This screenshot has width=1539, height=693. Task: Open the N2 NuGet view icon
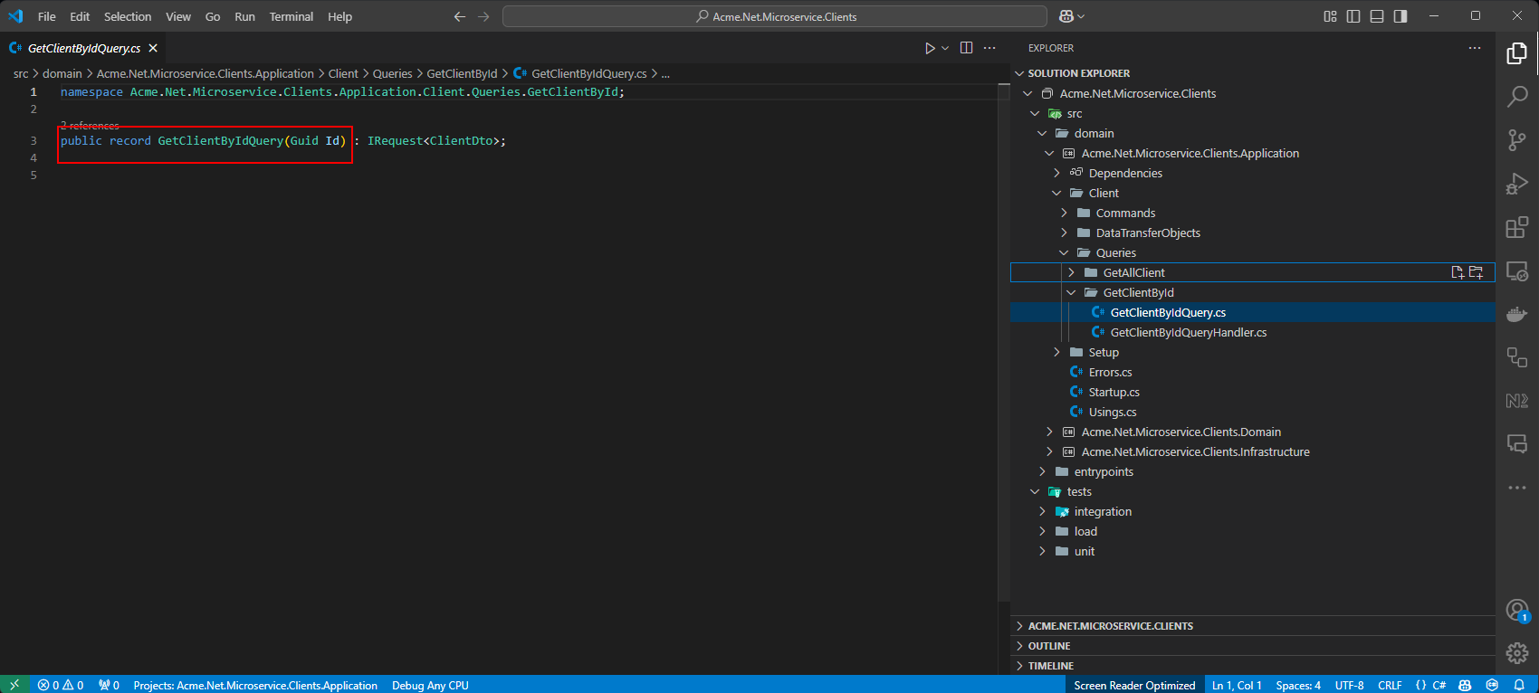tap(1517, 401)
